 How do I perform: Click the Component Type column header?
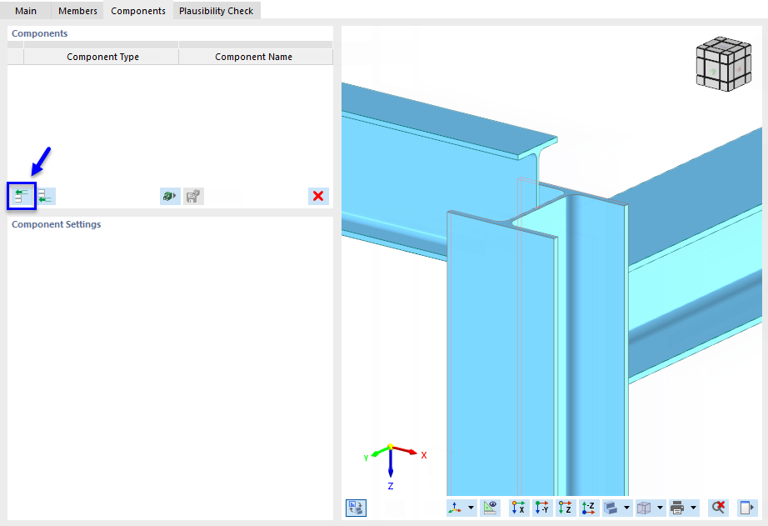tap(102, 57)
